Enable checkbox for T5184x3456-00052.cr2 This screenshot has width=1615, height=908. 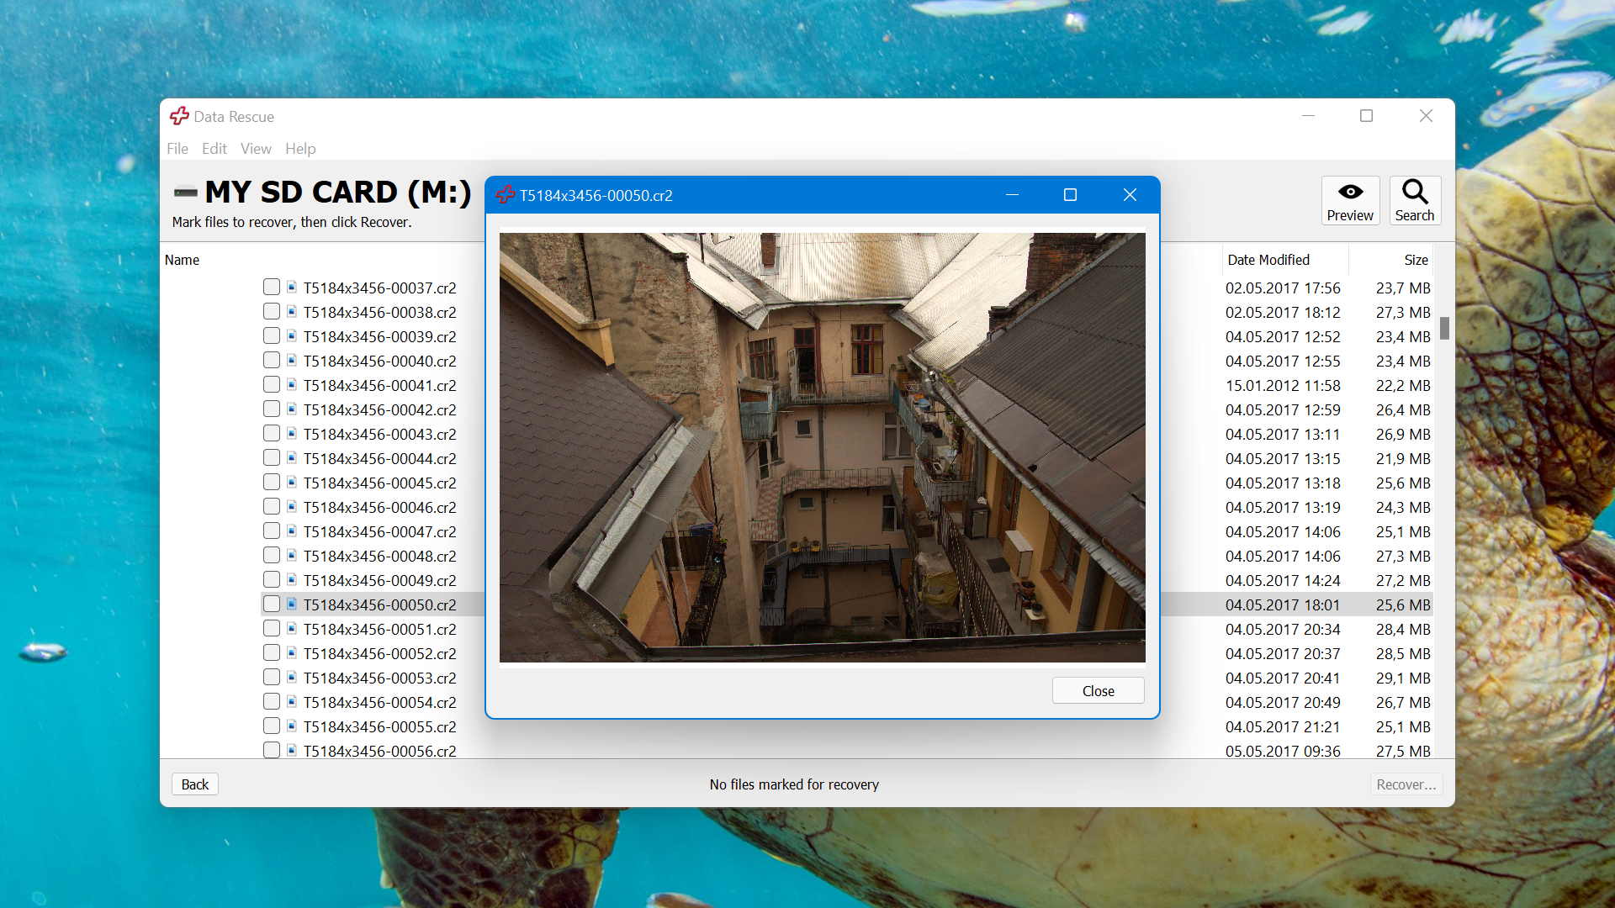point(271,653)
